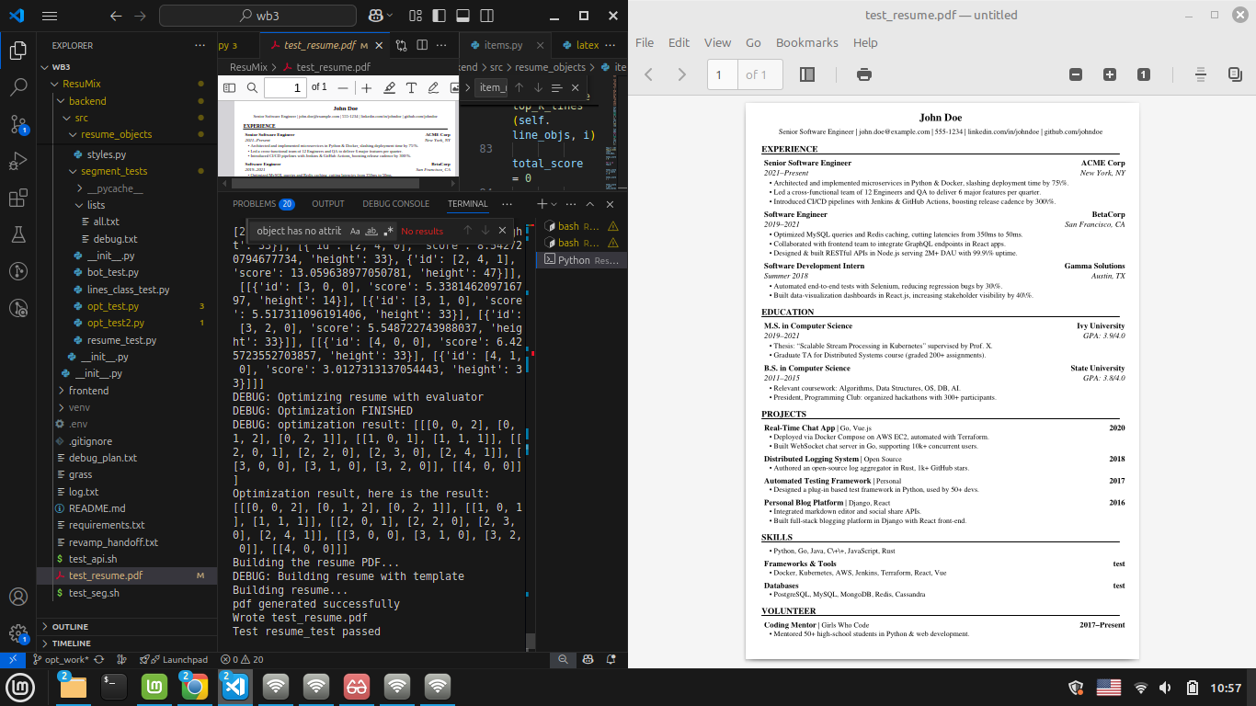Toggle bottom panel visibility

(x=462, y=16)
